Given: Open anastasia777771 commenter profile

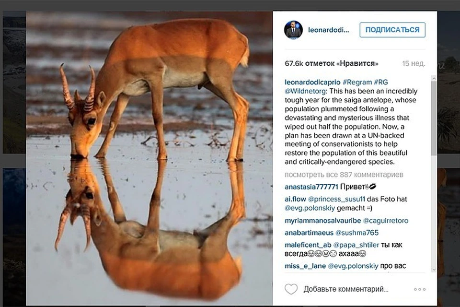Looking at the screenshot, I should (311, 187).
